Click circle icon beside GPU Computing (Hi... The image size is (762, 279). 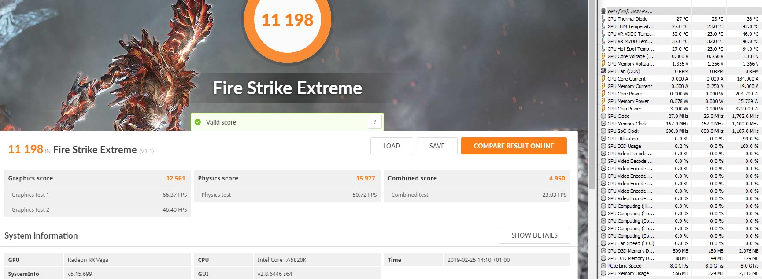click(x=603, y=206)
